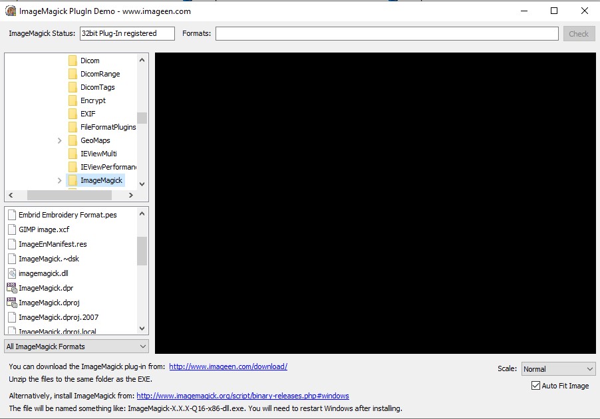Open the imagemagick.org binary releases link
Viewport: 600px width, 419px height.
click(x=243, y=396)
